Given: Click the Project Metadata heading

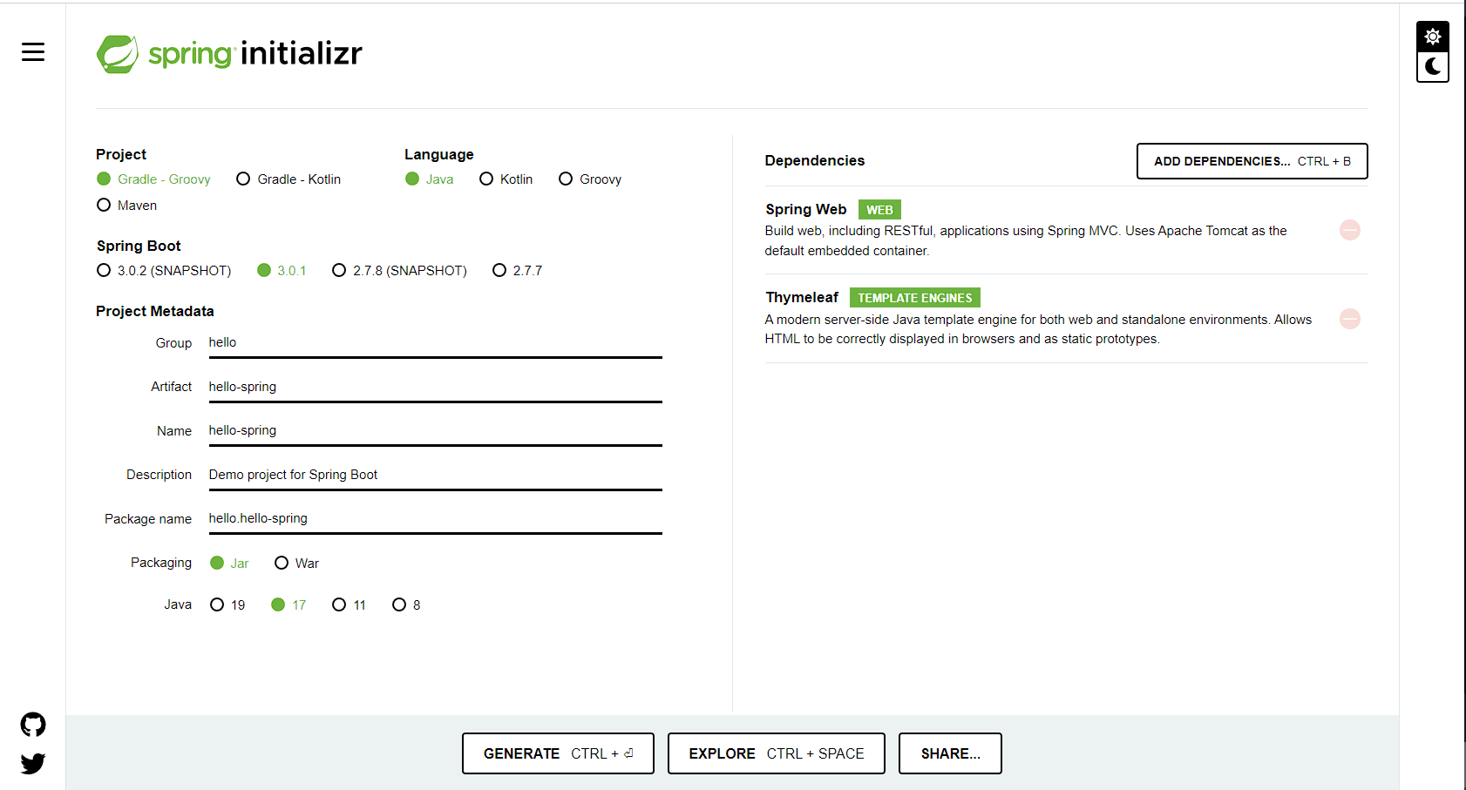Looking at the screenshot, I should [x=155, y=311].
